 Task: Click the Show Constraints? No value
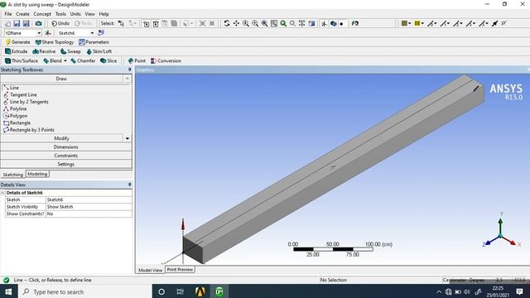click(x=89, y=214)
